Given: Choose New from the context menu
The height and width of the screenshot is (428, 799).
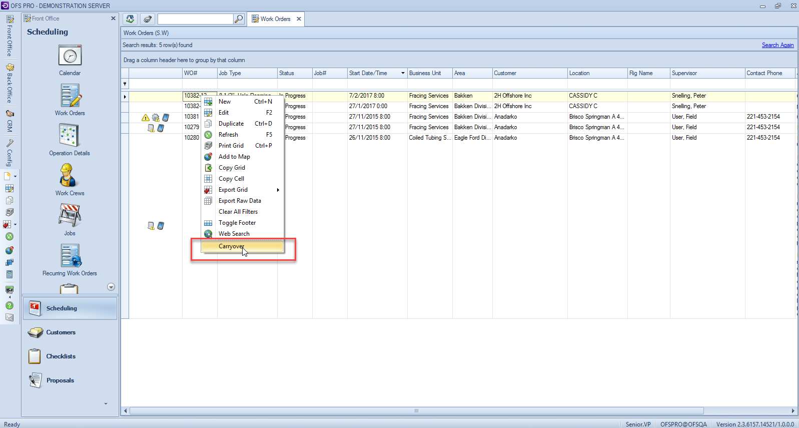Looking at the screenshot, I should [x=242, y=102].
